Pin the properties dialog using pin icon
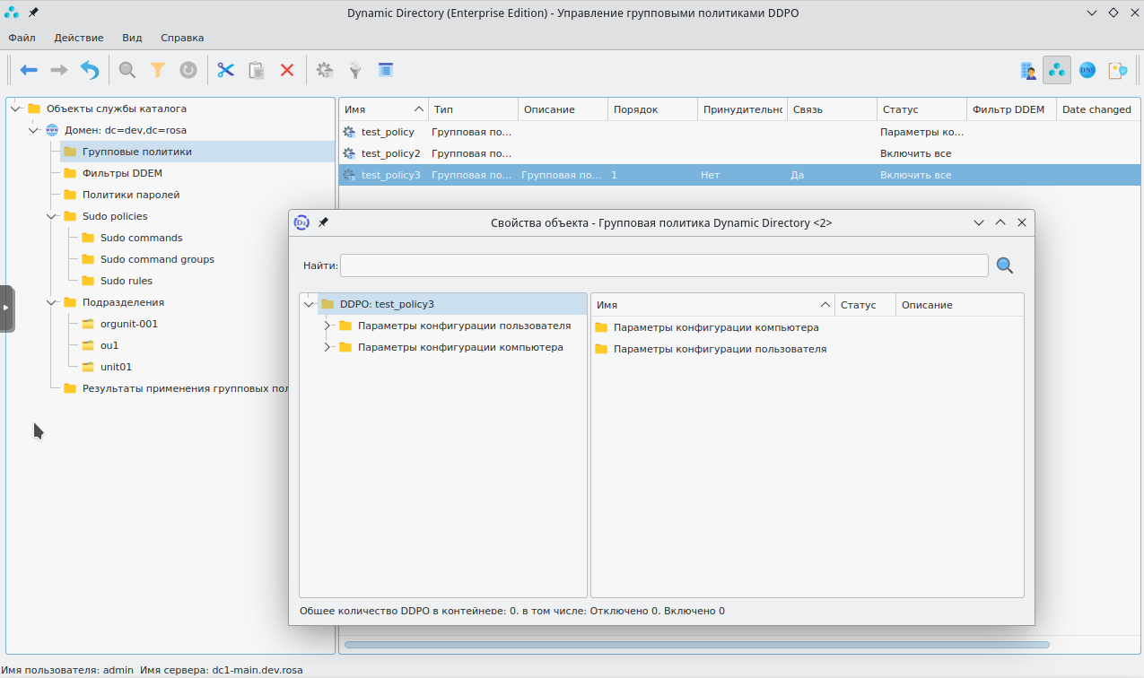Viewport: 1144px width, 678px height. [324, 222]
